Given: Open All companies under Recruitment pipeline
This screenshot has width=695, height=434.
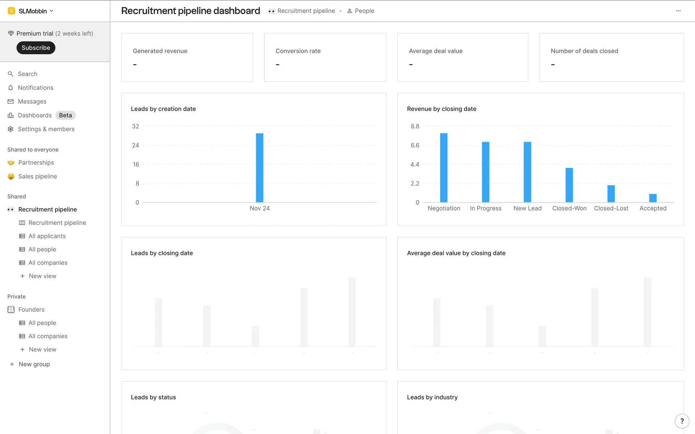Looking at the screenshot, I should point(48,263).
